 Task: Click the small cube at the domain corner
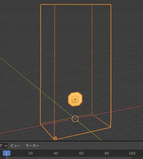pyautogui.click(x=55, y=138)
